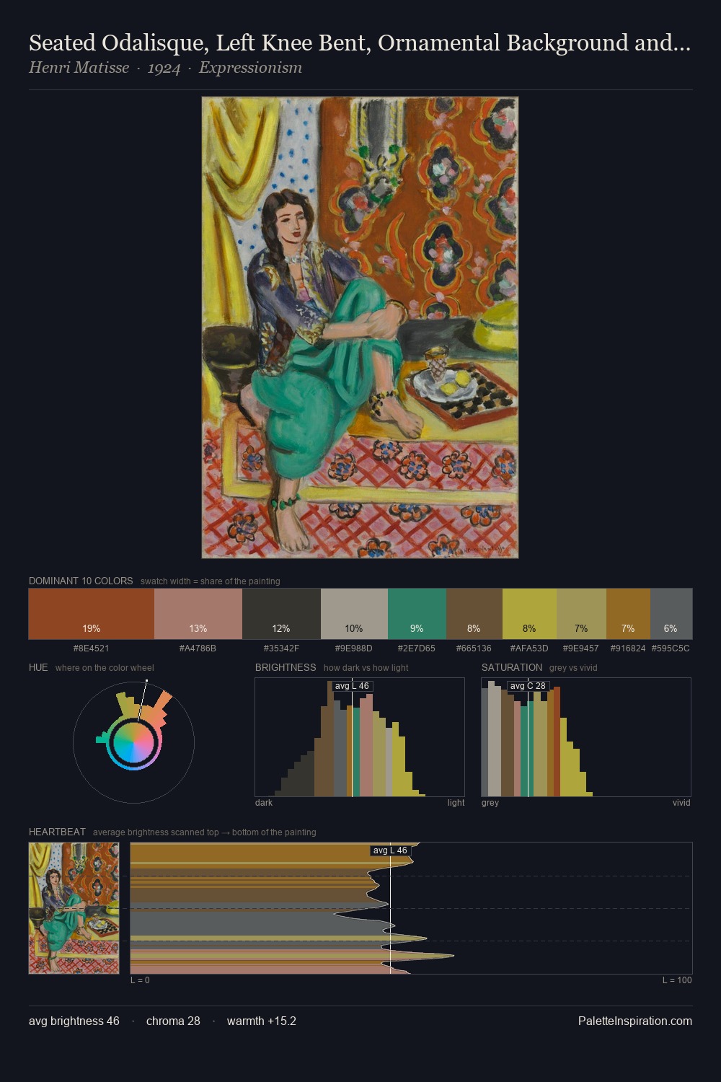Choose the #595C5C slate grey swatch

[x=671, y=614]
